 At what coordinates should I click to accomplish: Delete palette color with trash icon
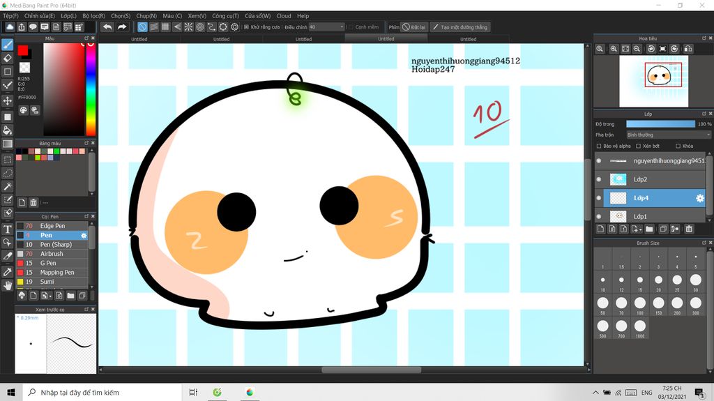coord(33,202)
